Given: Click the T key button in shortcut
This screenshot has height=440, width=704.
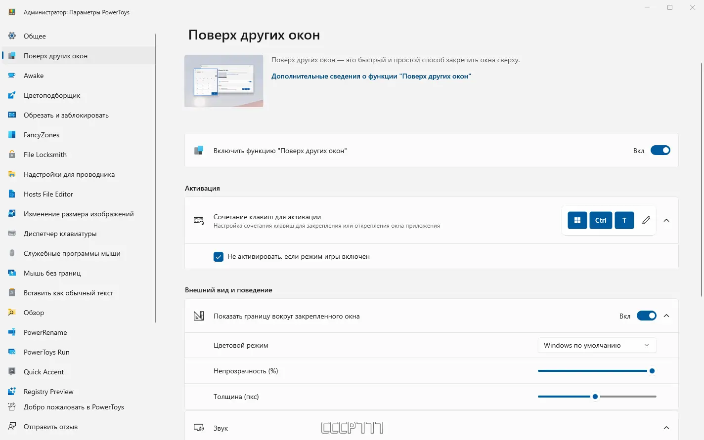Looking at the screenshot, I should 624,220.
